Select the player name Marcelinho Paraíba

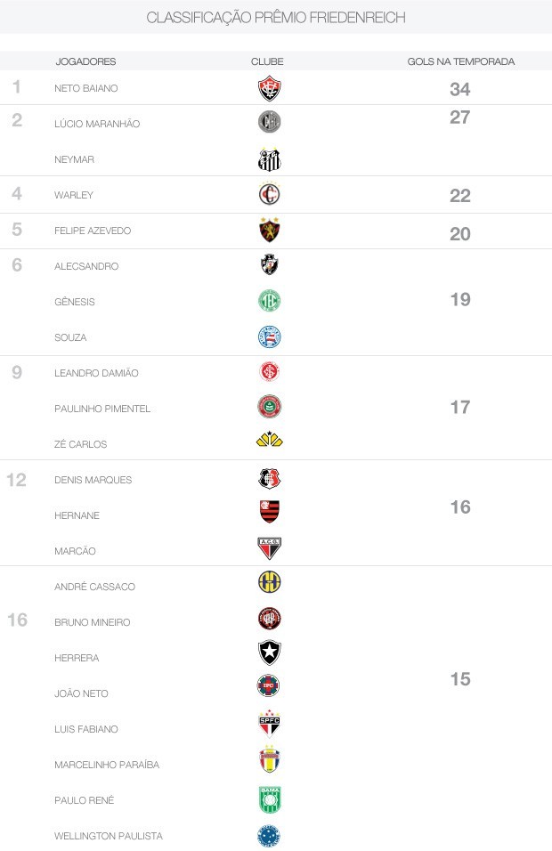point(107,765)
